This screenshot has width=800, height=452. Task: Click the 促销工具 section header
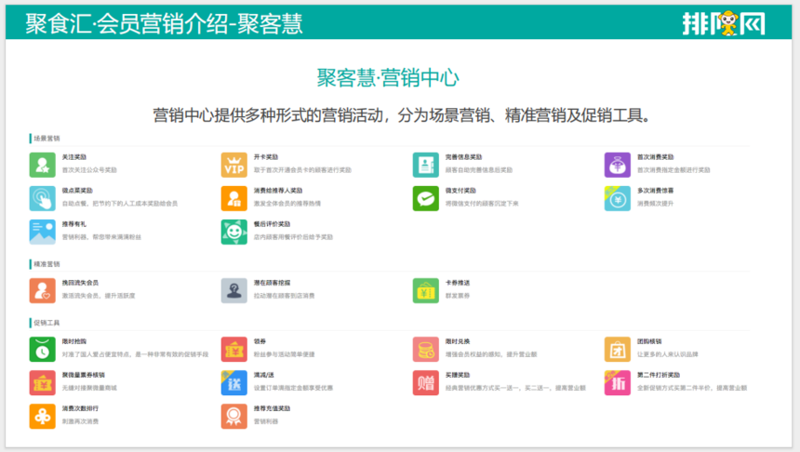pos(47,323)
